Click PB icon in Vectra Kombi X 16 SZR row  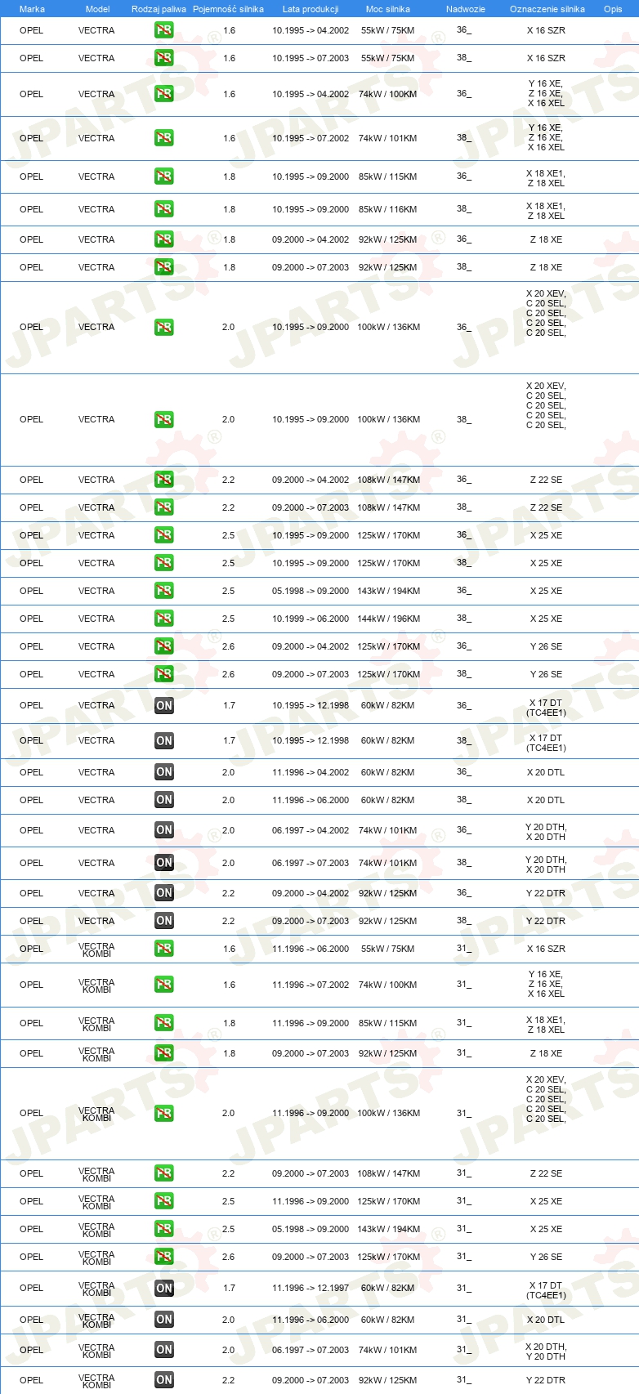pos(164,949)
